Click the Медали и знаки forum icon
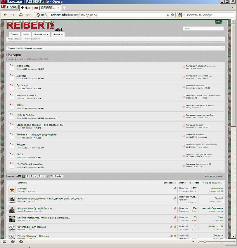The width and height of the screenshot is (237, 248). (x=12, y=97)
